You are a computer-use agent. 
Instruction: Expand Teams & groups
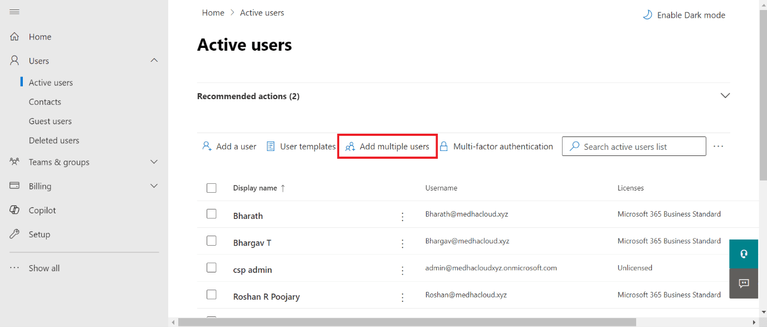point(154,162)
